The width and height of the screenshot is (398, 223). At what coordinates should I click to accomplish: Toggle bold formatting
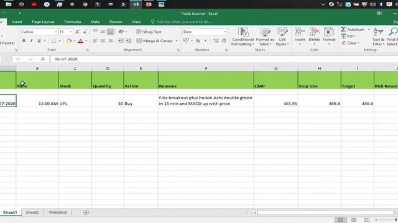(x=24, y=41)
